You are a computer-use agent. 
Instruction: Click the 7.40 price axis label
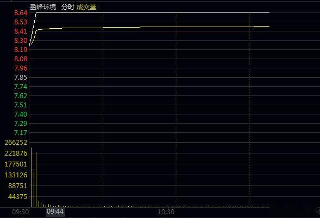(x=21, y=114)
